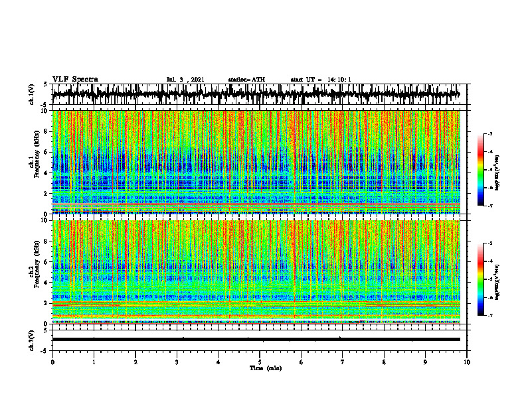Click time axis tick label "0"
The height and width of the screenshot is (406, 526).
52,362
